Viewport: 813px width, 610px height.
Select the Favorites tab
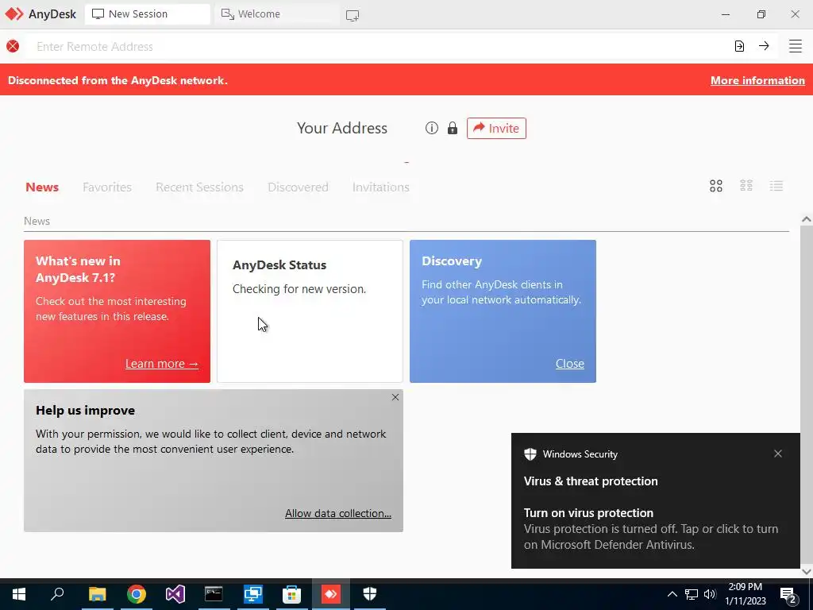(107, 187)
